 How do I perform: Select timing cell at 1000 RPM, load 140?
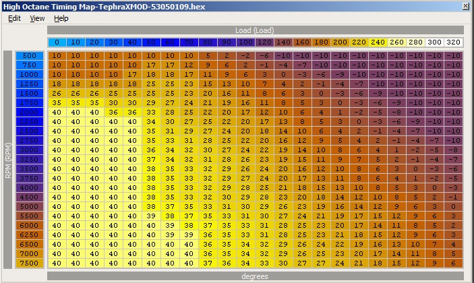coord(284,74)
